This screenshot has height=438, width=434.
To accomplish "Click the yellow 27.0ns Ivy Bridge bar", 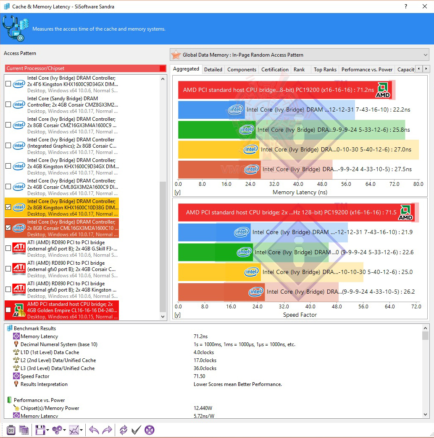I will coord(218,149).
